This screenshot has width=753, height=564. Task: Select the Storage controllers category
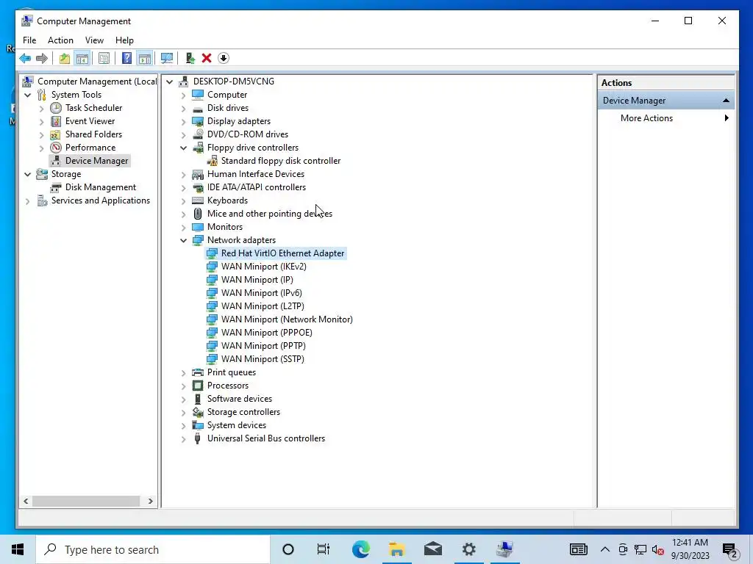243,412
